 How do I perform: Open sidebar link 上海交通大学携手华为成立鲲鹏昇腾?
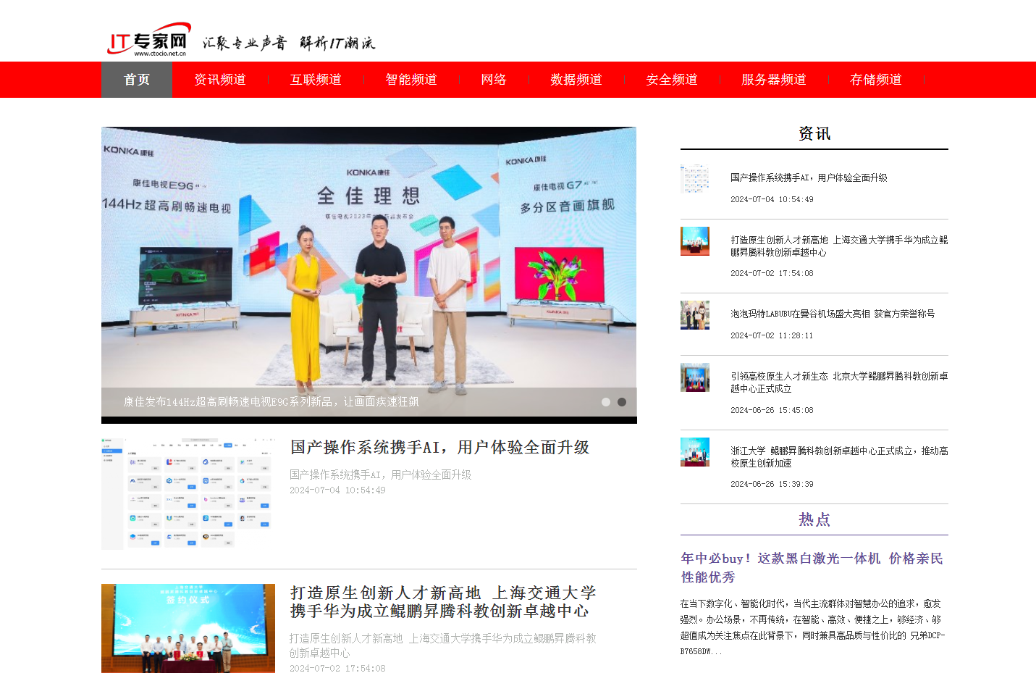[839, 246]
